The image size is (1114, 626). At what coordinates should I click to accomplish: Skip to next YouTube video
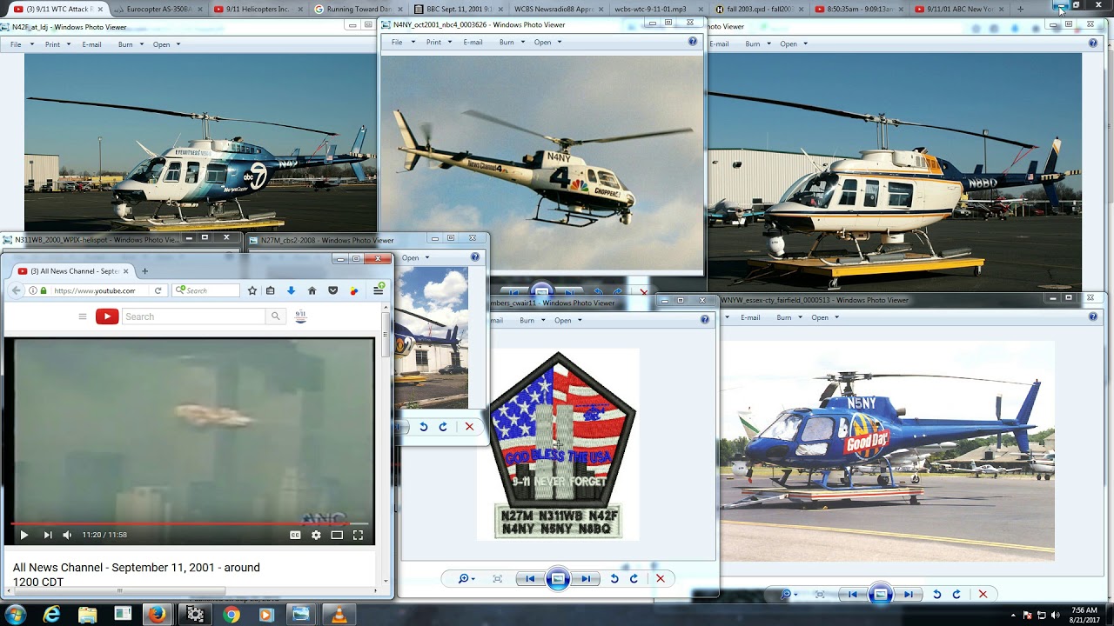tap(47, 536)
